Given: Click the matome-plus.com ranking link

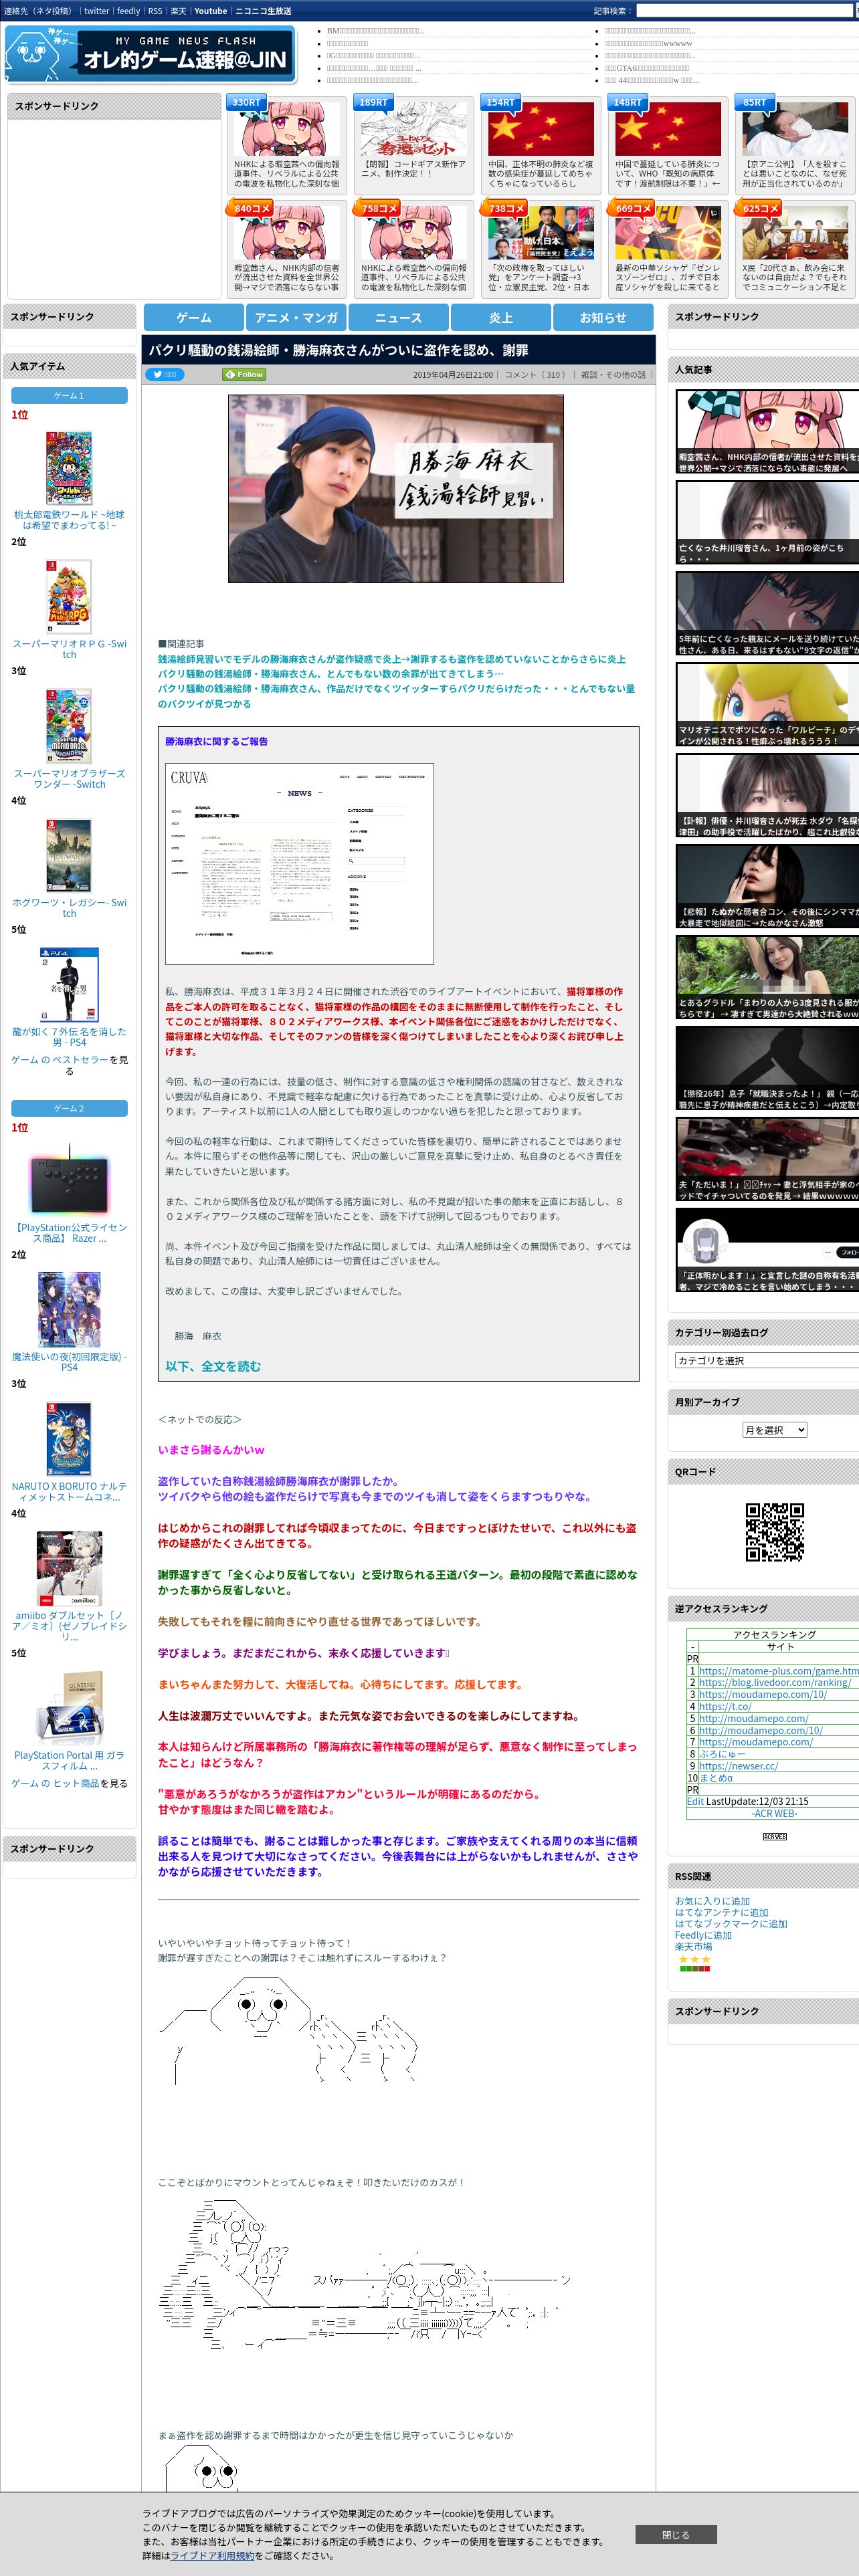Looking at the screenshot, I should click(778, 1670).
